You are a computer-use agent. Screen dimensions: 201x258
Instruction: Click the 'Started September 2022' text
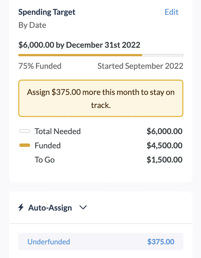(140, 66)
